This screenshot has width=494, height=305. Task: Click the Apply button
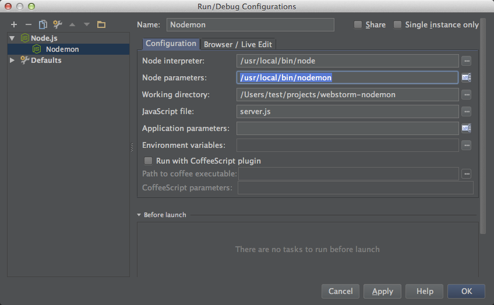click(x=382, y=291)
